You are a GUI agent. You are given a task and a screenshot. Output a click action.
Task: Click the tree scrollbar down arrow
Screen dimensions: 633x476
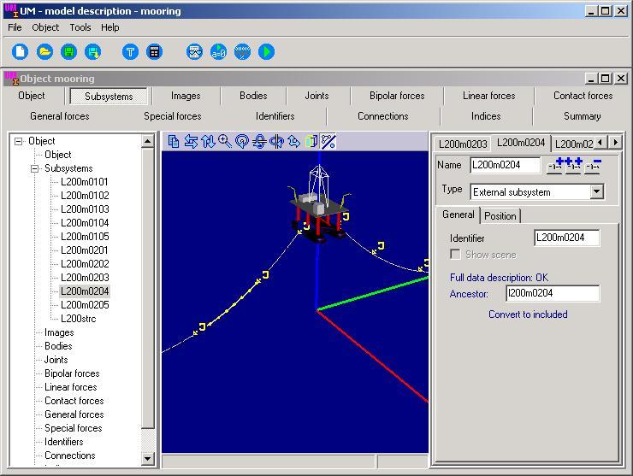point(147,458)
